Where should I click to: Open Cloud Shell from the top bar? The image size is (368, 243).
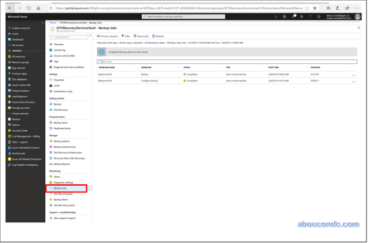pos(277,17)
